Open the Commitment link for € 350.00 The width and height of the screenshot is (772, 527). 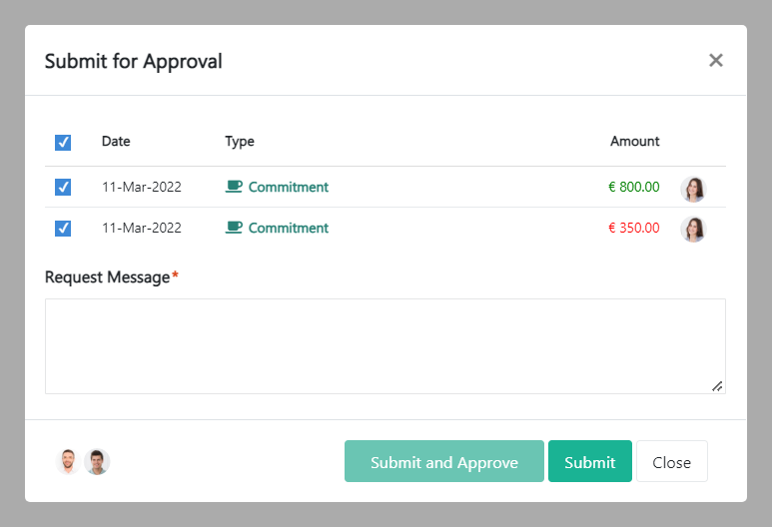[288, 228]
